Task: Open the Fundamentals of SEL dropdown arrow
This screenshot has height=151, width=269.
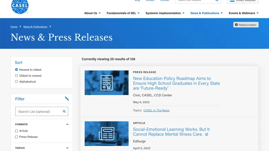Action: tap(139, 13)
